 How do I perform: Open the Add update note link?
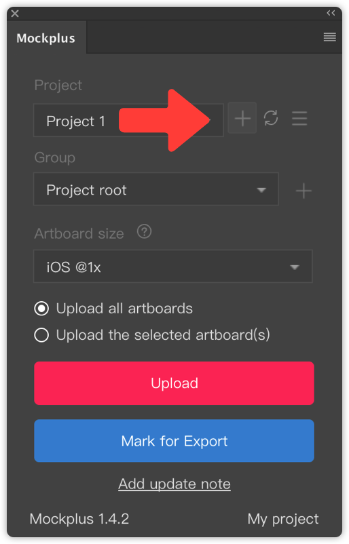(x=174, y=484)
